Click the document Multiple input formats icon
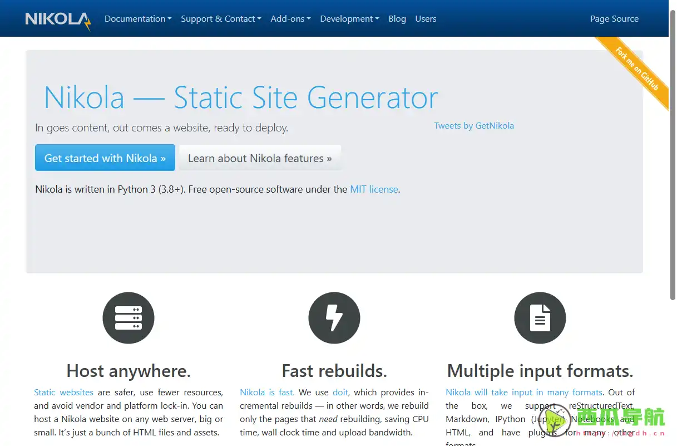The height and width of the screenshot is (446, 677). pyautogui.click(x=540, y=318)
